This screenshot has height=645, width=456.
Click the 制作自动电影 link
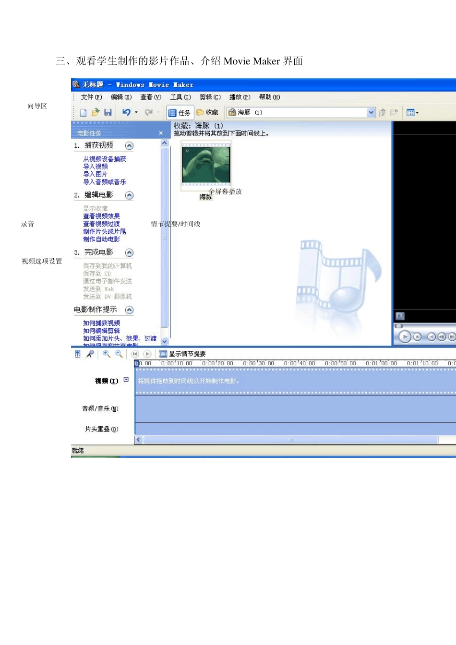click(x=102, y=239)
